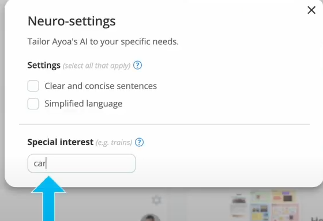The image size is (323, 221).
Task: Tick the Simplified language checkbox
Action: tap(33, 104)
